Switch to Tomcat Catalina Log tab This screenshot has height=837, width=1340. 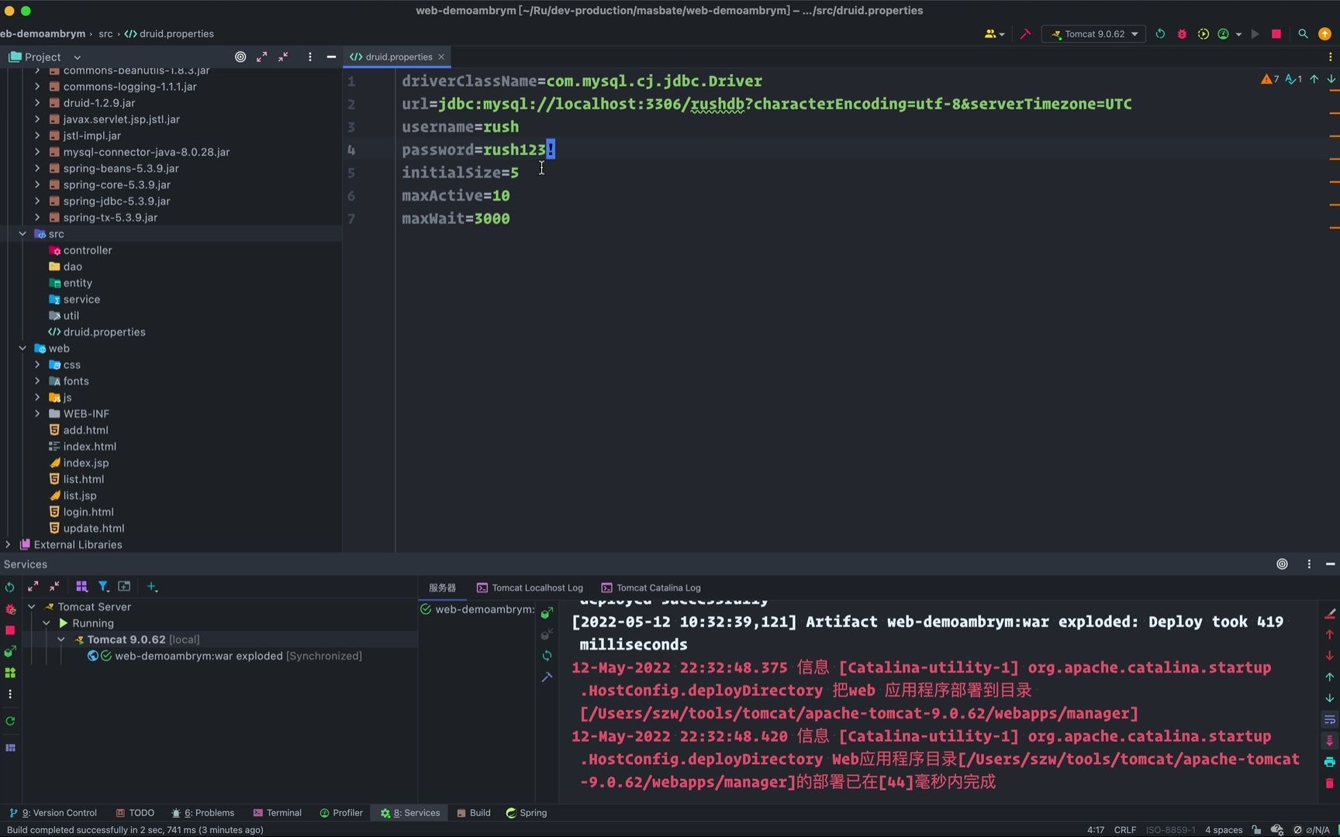(x=651, y=587)
